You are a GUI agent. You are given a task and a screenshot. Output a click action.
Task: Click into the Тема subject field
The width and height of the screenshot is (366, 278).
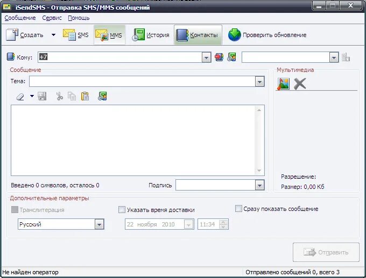point(143,82)
